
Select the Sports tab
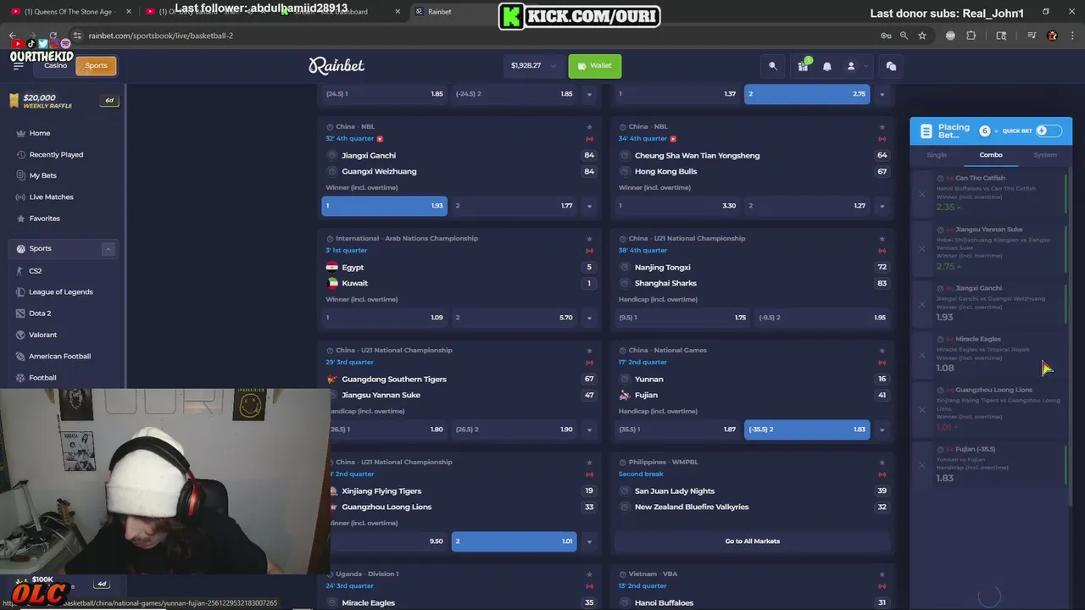coord(96,65)
